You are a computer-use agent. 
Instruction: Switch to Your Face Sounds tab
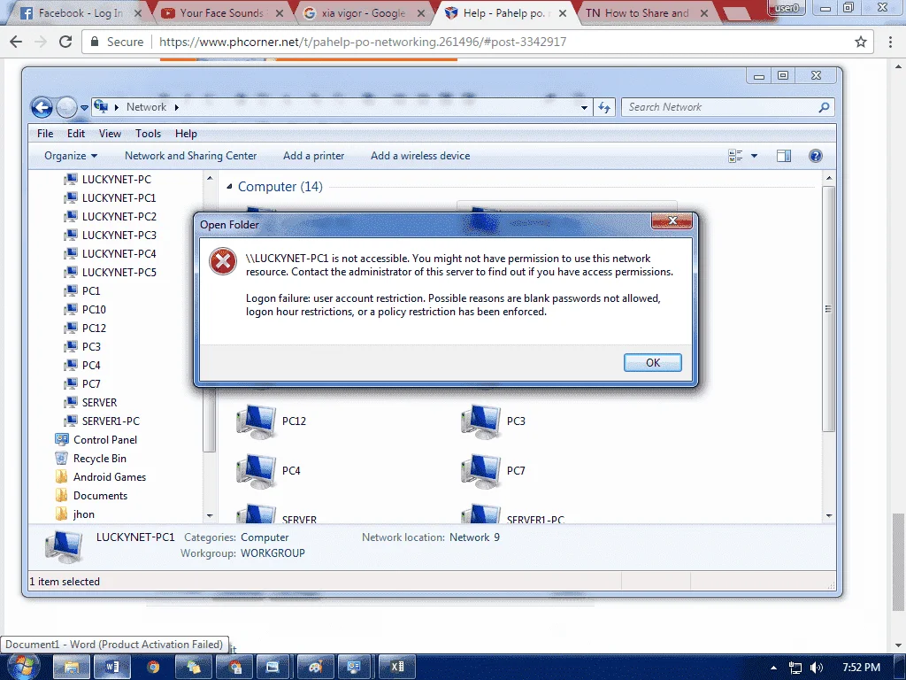pyautogui.click(x=222, y=12)
